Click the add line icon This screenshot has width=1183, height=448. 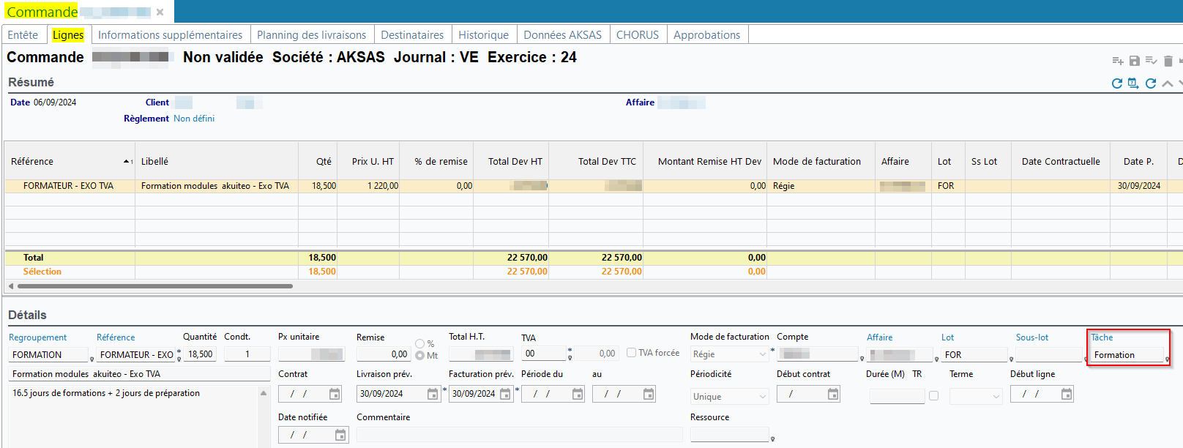1117,61
